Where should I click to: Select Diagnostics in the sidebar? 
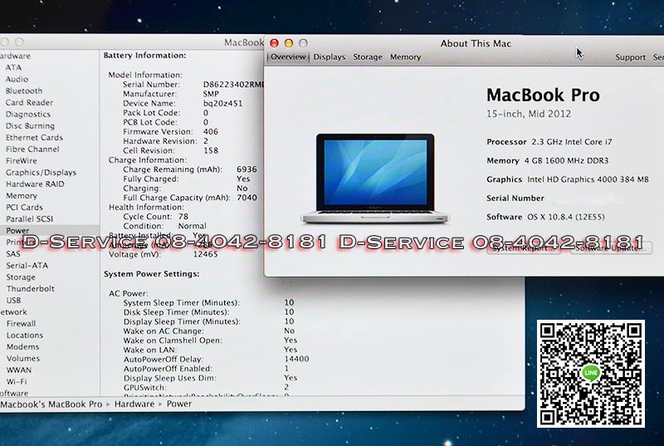(x=28, y=114)
